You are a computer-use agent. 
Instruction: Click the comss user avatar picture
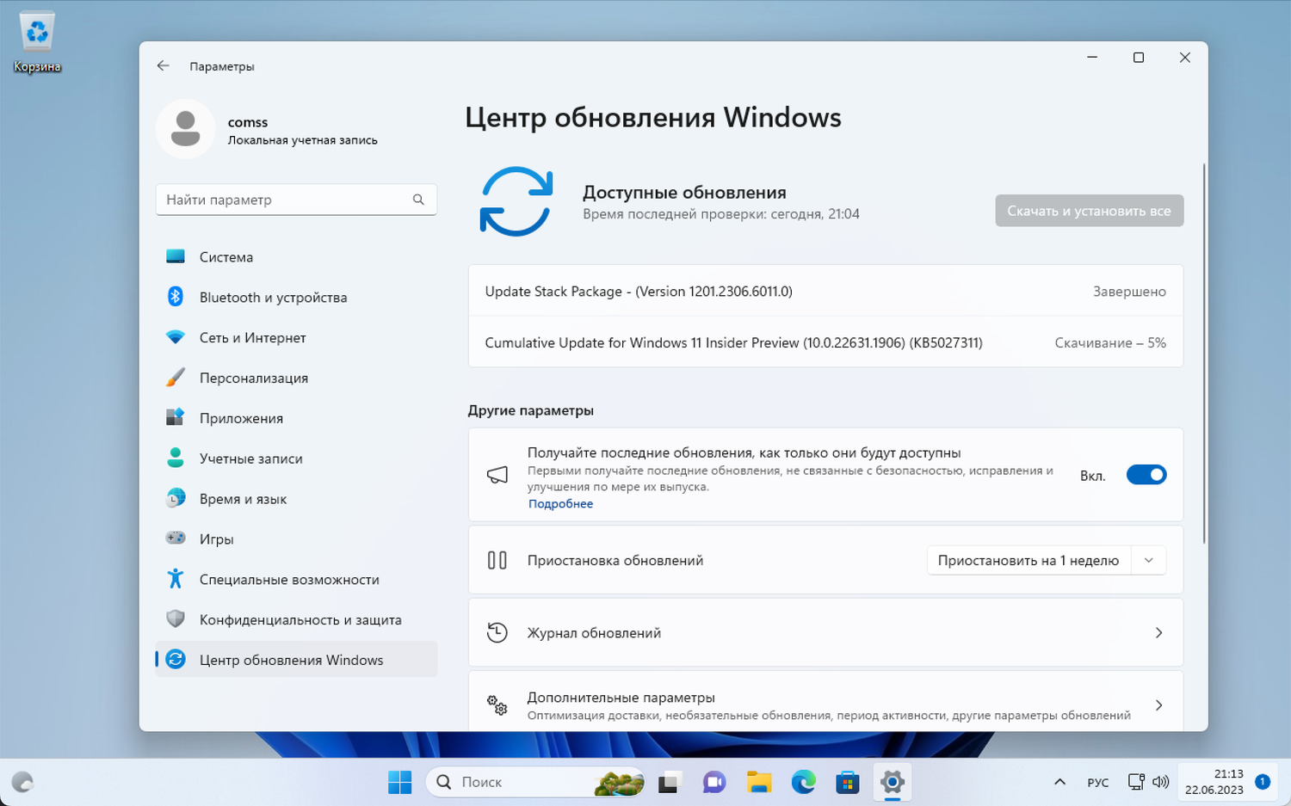pos(185,129)
